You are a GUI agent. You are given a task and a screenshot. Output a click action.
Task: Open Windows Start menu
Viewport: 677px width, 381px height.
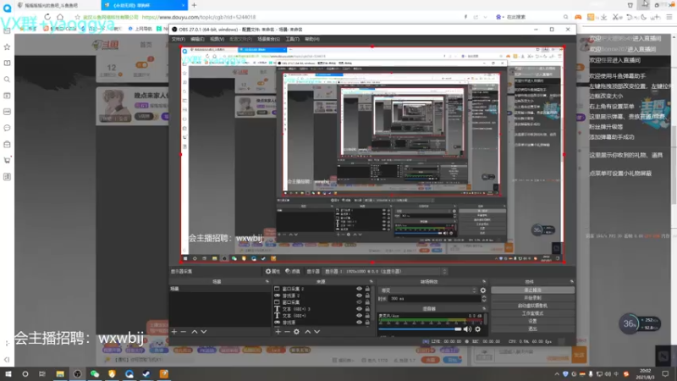pyautogui.click(x=8, y=374)
